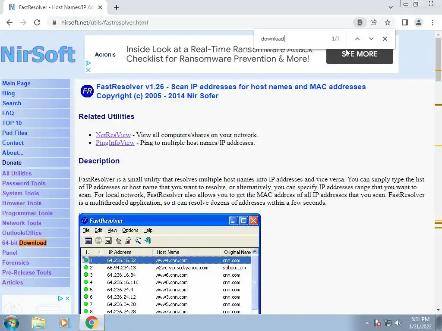Open AdChoices icon on sidebar ad
Screen dimensions: 442x331
pyautogui.click(x=60, y=298)
